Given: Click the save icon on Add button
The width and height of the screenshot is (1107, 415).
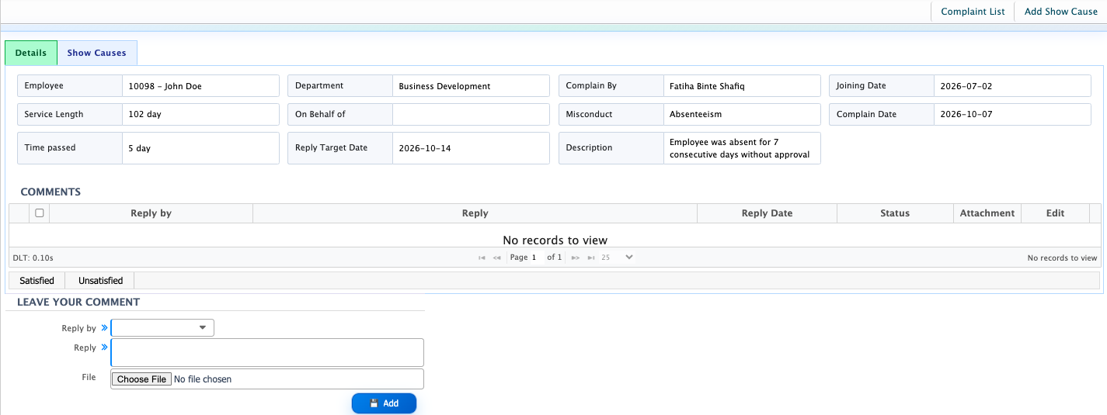Looking at the screenshot, I should point(374,403).
